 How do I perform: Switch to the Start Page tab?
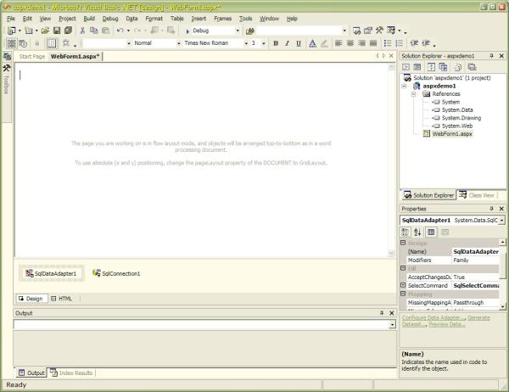32,57
